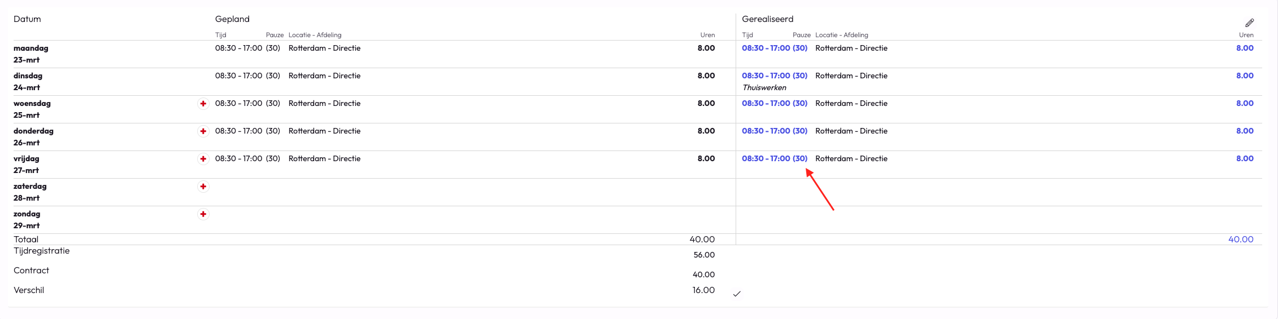Click the realized total 40.00
1278x319 pixels.
(1241, 240)
